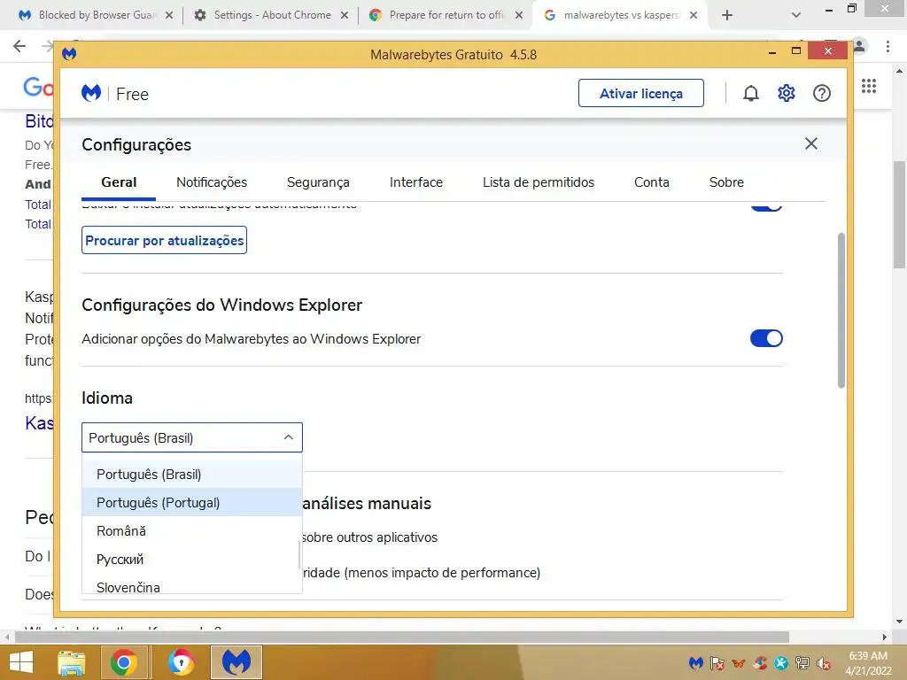Close the Configurações panel with the X
907x680 pixels.
point(811,143)
